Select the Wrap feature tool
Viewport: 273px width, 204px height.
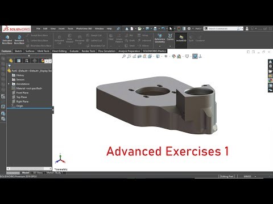pos(143,35)
